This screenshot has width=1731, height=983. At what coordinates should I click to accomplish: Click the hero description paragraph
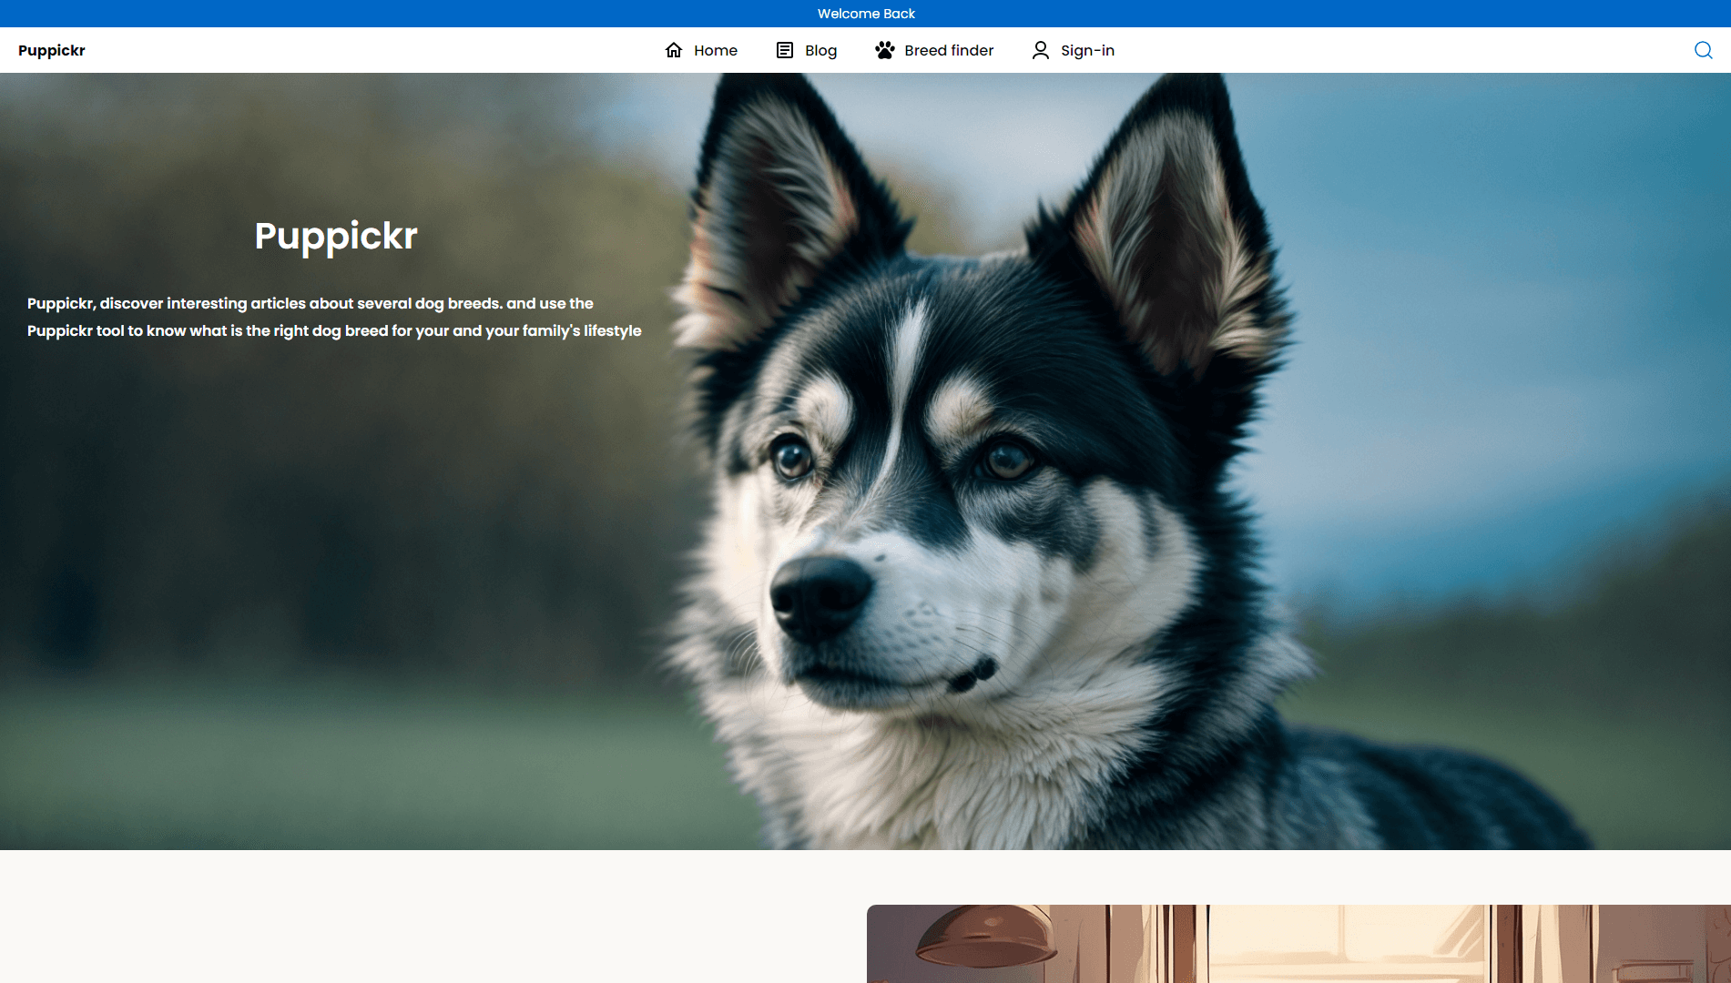point(334,317)
